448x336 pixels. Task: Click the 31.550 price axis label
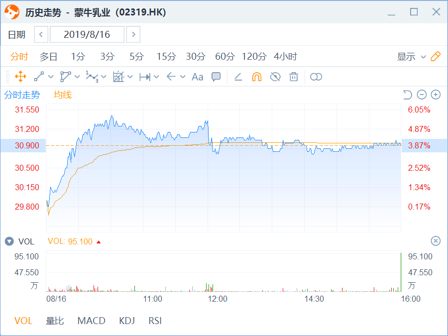click(x=27, y=110)
